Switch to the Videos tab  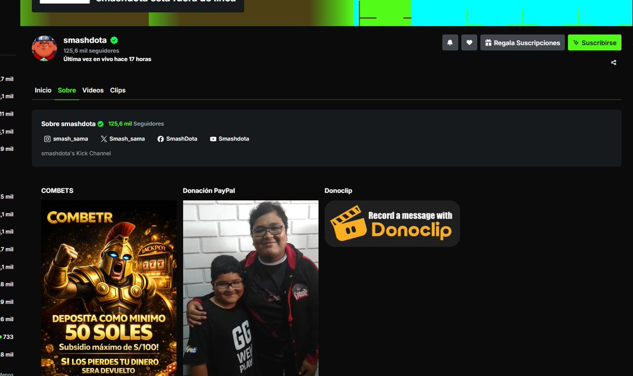[93, 90]
